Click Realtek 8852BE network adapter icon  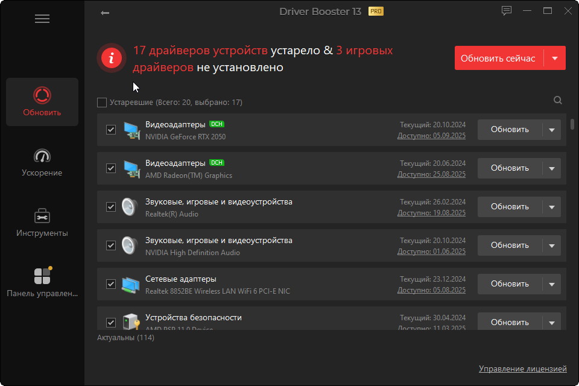click(131, 285)
